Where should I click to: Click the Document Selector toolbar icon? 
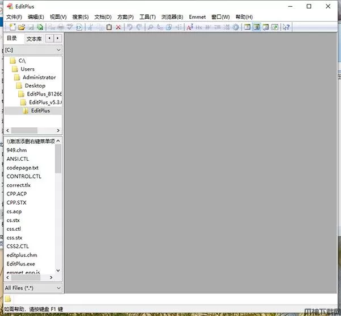(247, 27)
